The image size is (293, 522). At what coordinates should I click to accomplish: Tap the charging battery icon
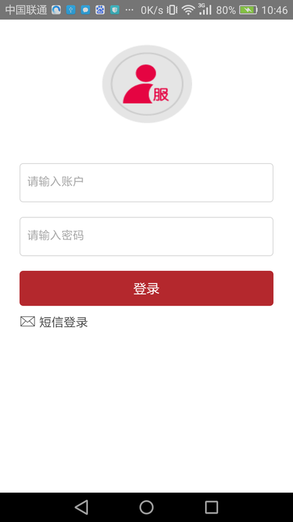point(248,10)
